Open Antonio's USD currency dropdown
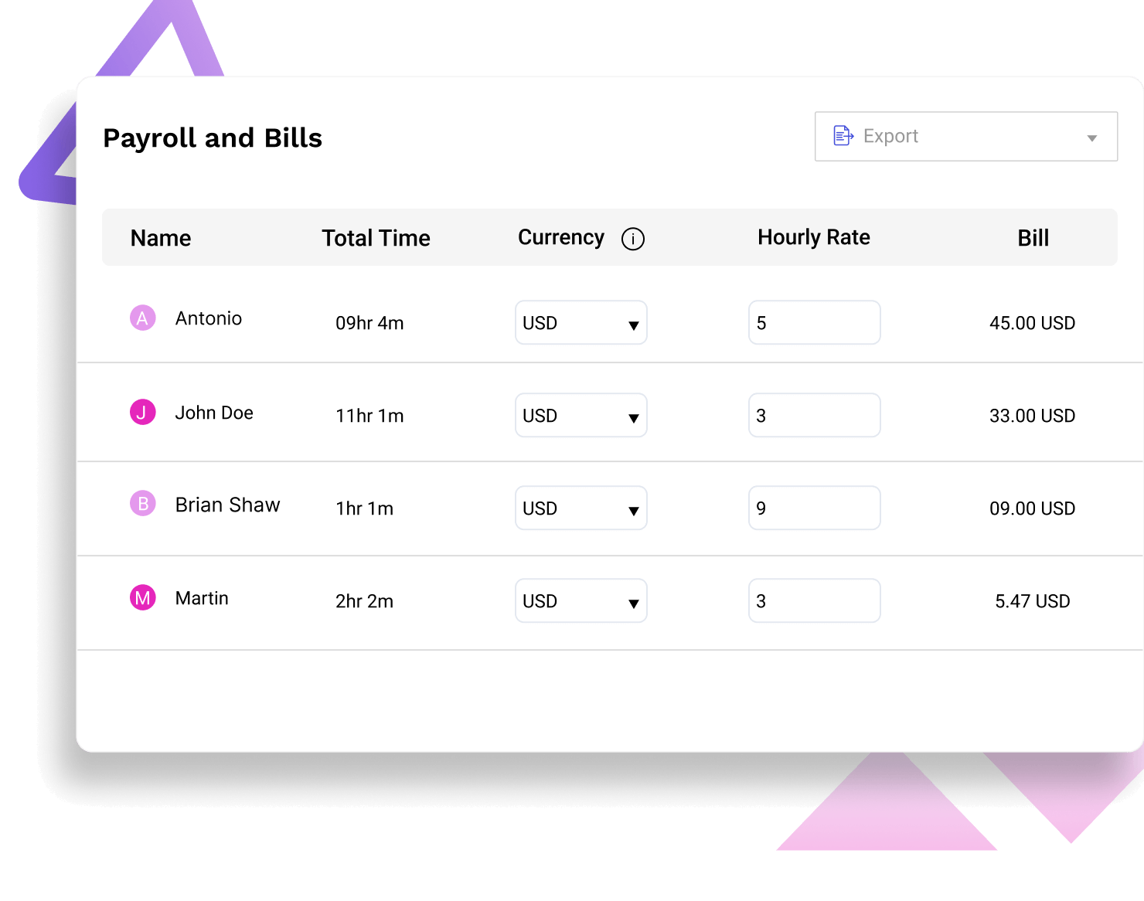The height and width of the screenshot is (901, 1144). [x=581, y=322]
